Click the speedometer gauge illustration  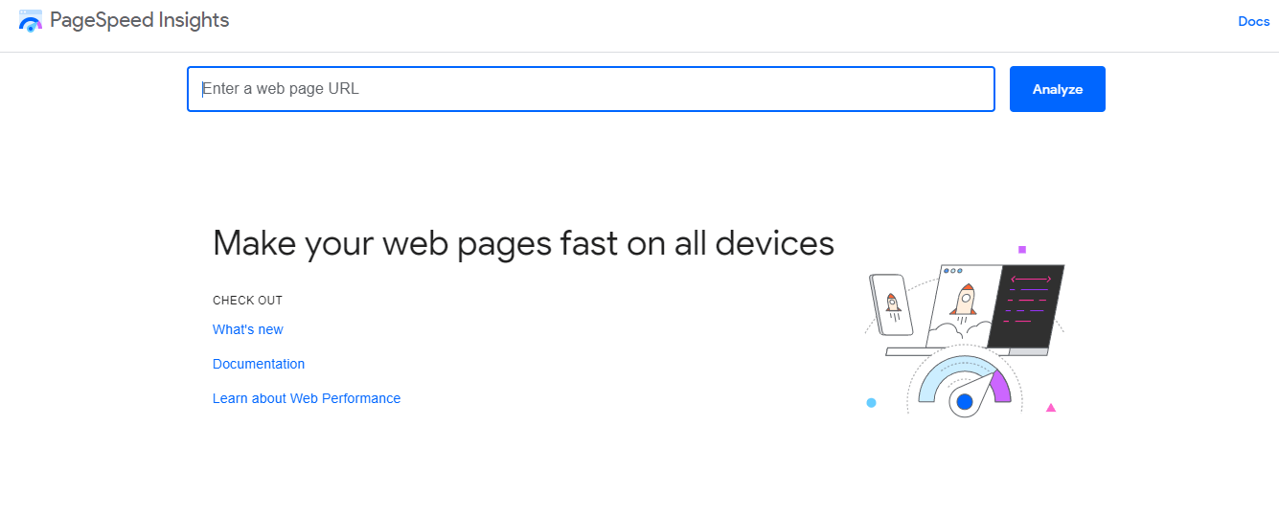pyautogui.click(x=965, y=386)
